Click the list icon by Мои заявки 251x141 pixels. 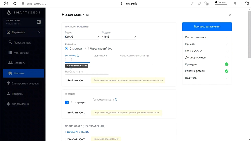(x=10, y=53)
